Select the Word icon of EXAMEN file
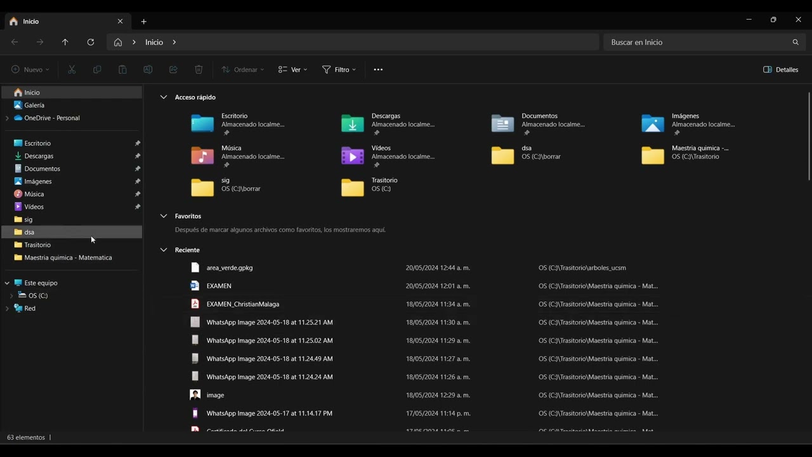 click(195, 286)
